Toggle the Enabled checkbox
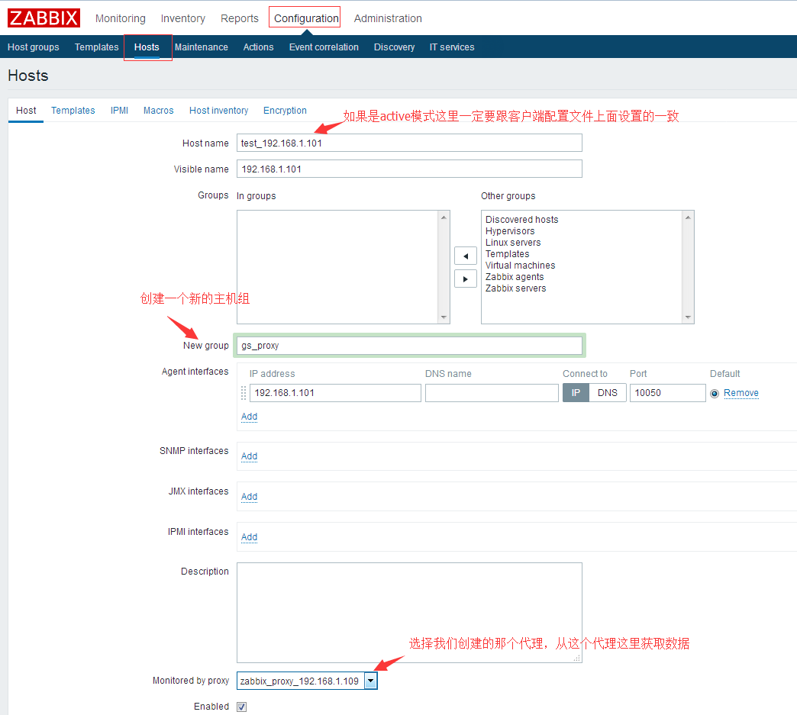 click(241, 707)
